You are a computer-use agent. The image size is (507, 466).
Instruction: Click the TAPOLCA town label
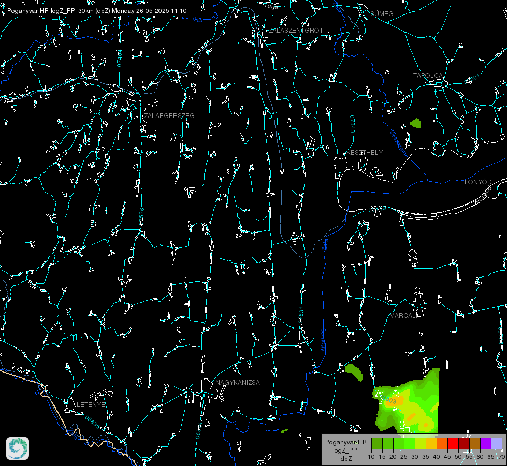pyautogui.click(x=428, y=76)
